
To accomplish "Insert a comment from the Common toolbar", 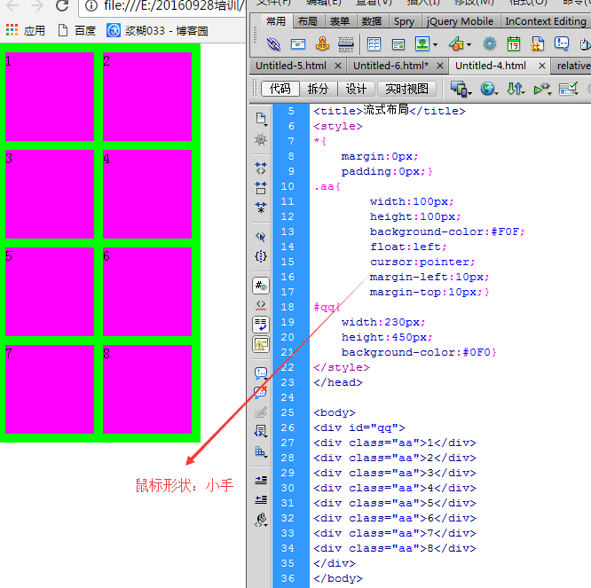I will [562, 43].
